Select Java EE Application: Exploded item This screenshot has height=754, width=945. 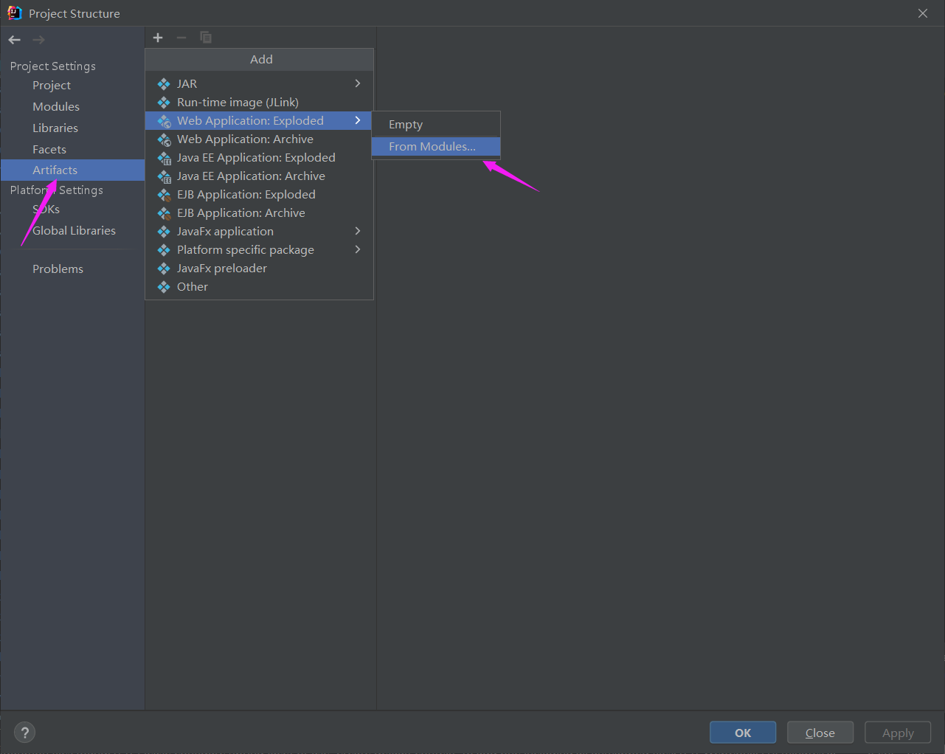(x=260, y=158)
